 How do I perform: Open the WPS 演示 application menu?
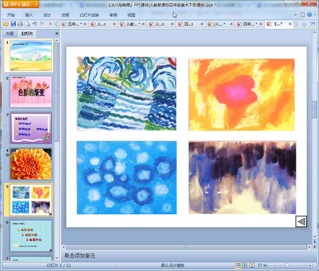point(18,4)
